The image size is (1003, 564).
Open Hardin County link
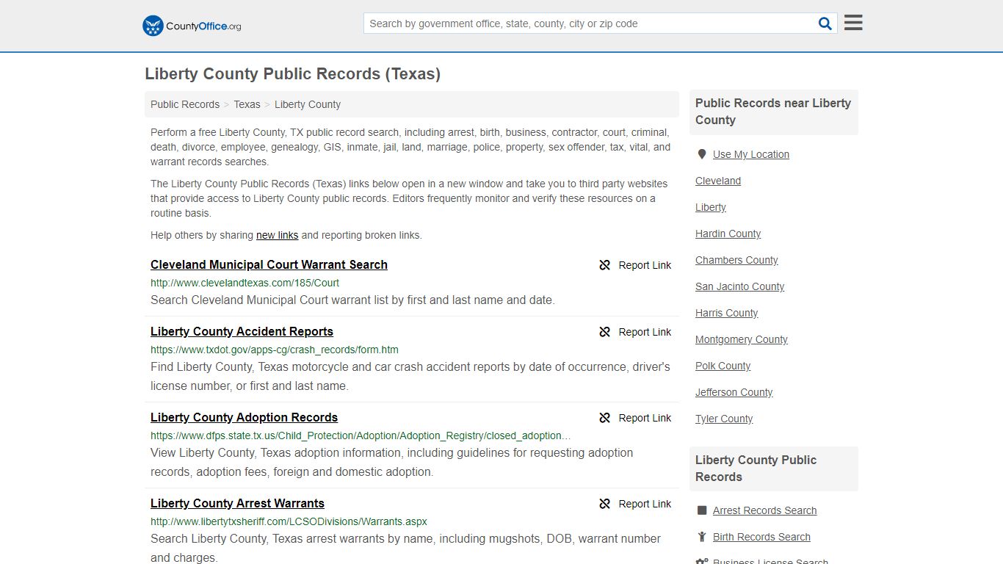pyautogui.click(x=728, y=234)
